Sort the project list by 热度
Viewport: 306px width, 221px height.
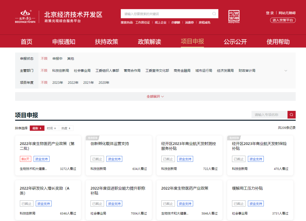(66, 128)
